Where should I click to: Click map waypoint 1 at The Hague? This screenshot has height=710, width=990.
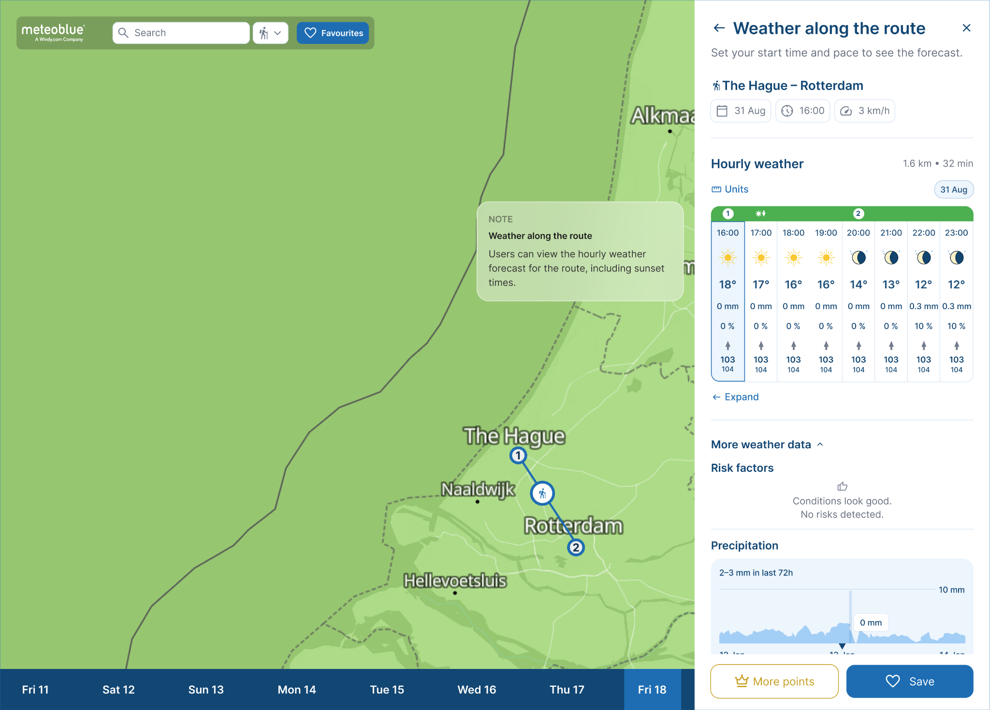tap(518, 455)
